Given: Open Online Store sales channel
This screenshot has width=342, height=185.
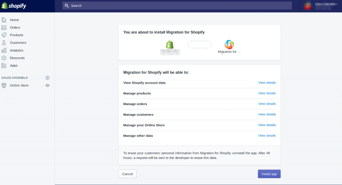Looking at the screenshot, I should tap(19, 86).
